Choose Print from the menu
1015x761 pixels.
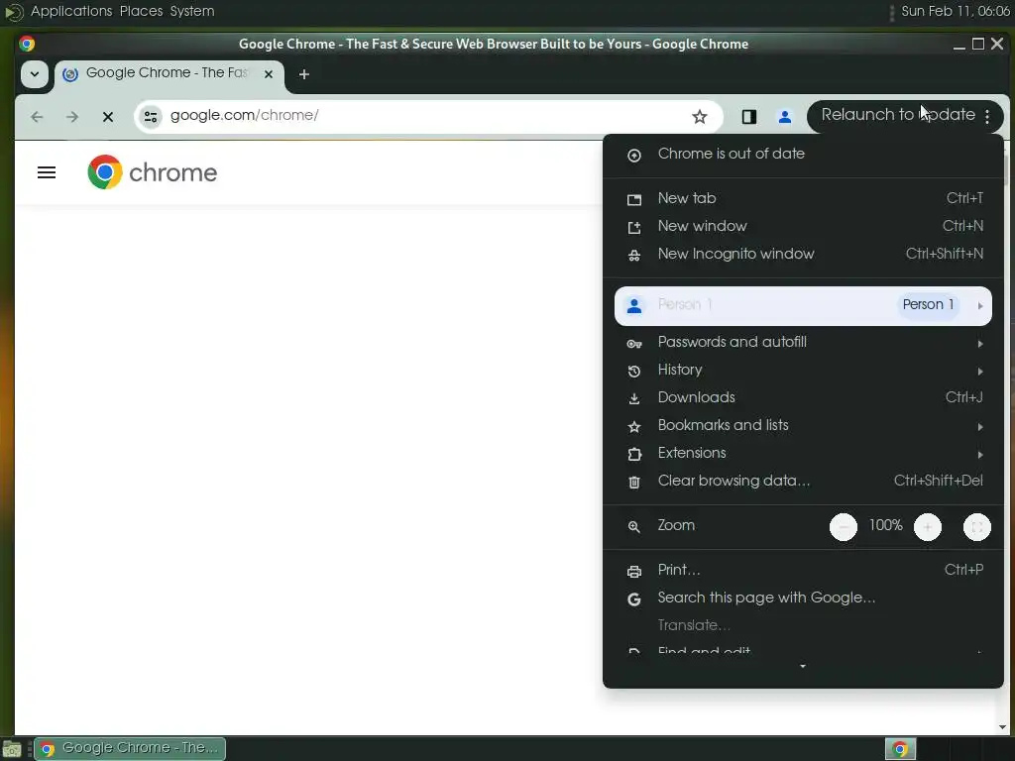click(803, 571)
